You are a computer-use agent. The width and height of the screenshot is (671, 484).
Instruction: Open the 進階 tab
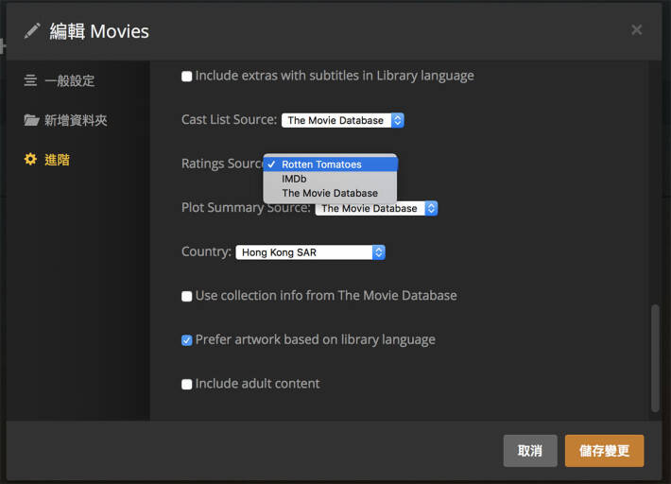point(46,160)
